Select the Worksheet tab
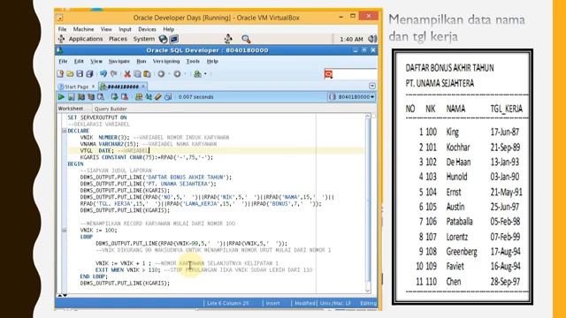The width and height of the screenshot is (566, 318). pos(71,109)
